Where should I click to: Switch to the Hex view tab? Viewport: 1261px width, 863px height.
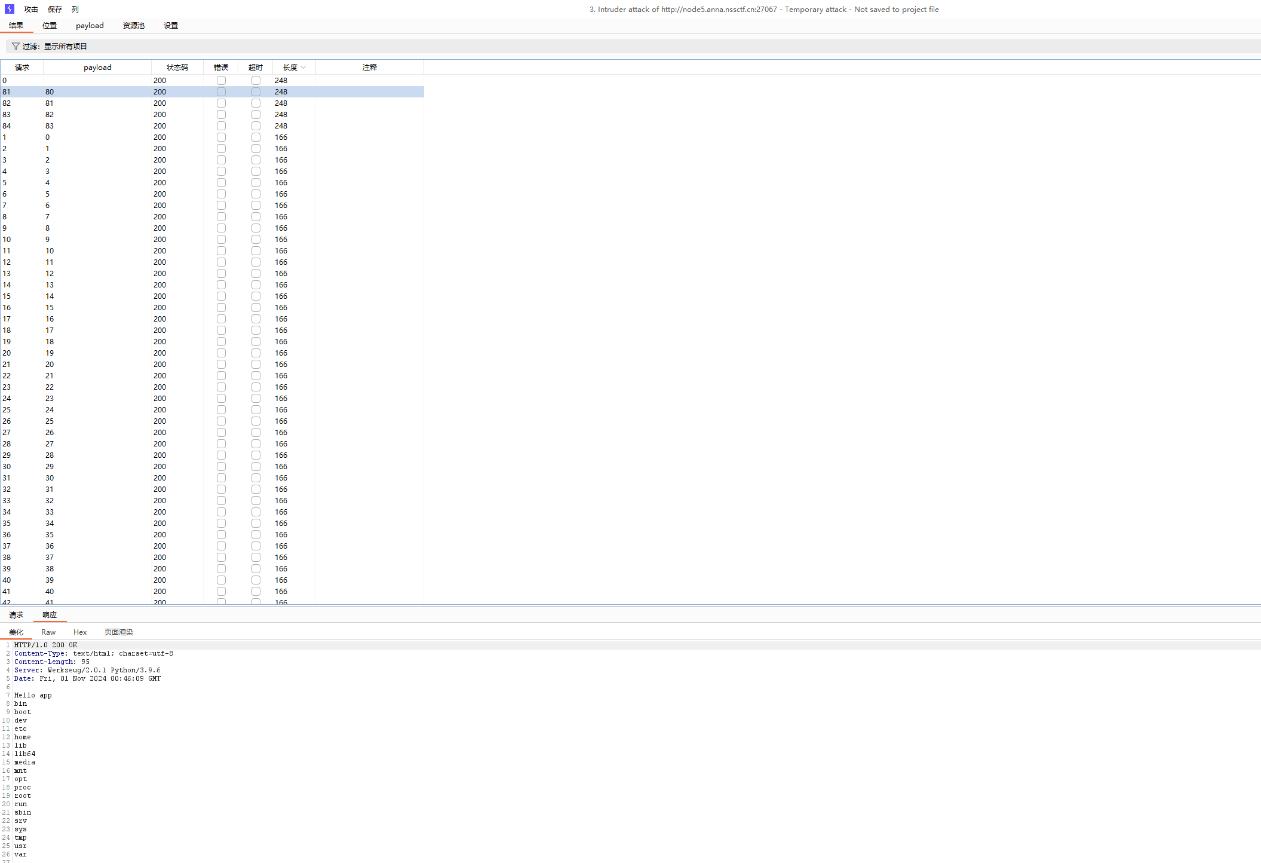point(80,632)
